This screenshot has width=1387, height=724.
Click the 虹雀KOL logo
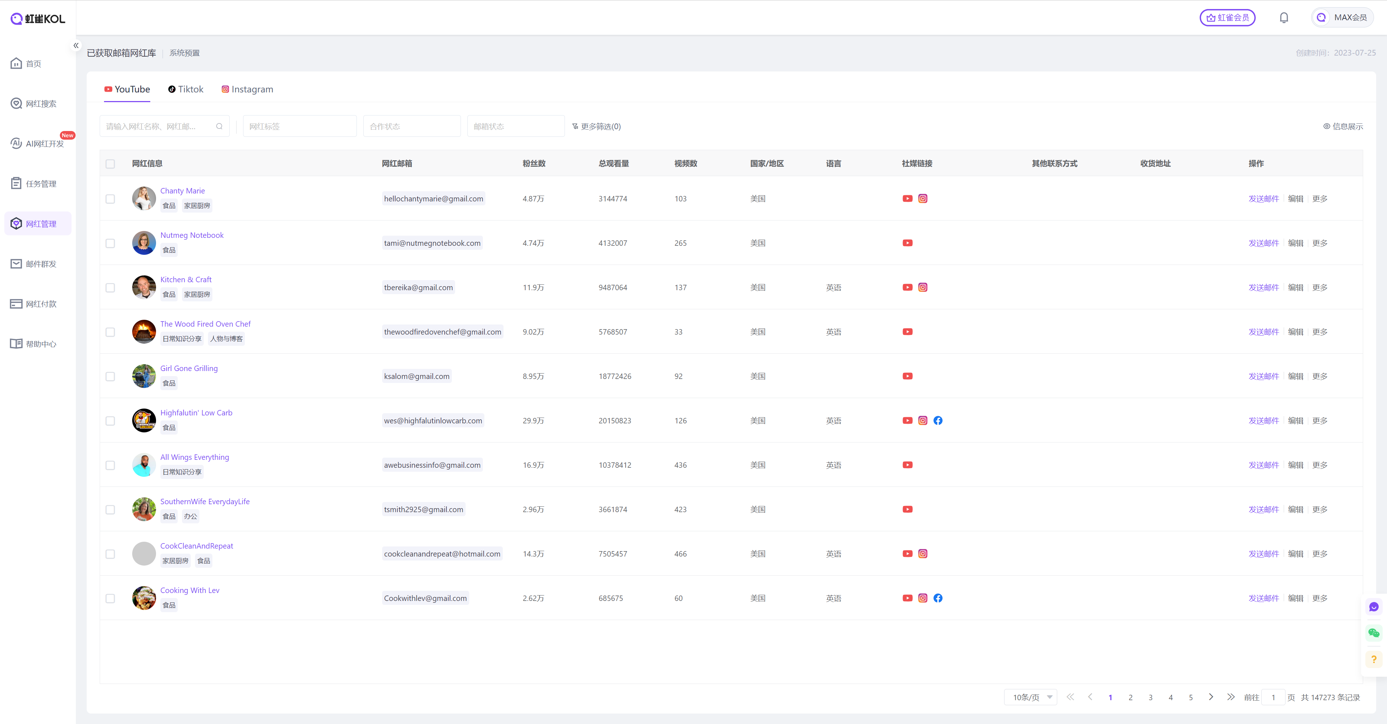tap(38, 19)
